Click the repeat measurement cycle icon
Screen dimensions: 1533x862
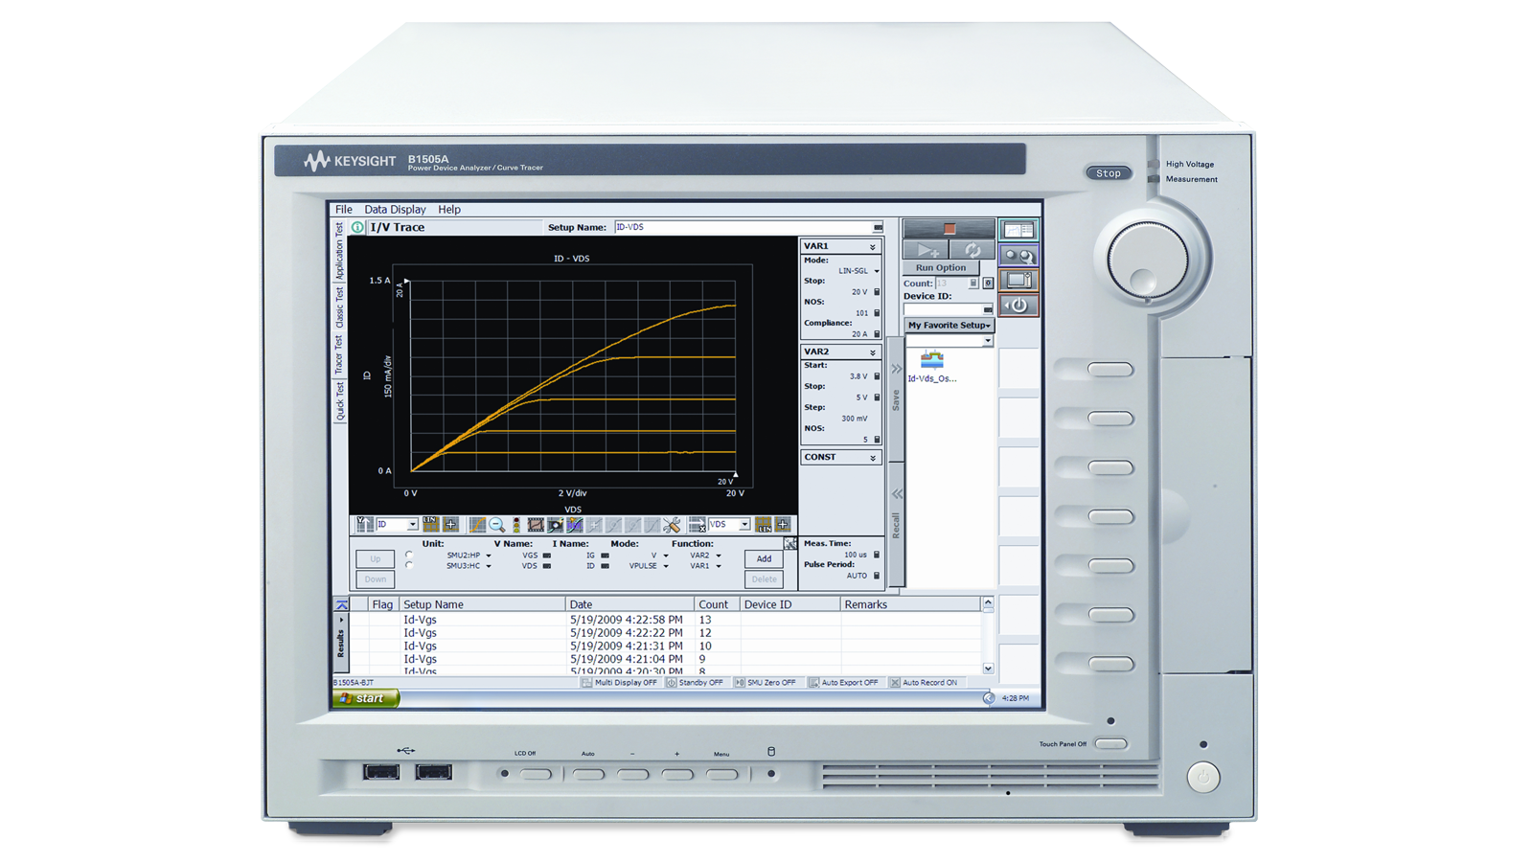click(x=972, y=250)
